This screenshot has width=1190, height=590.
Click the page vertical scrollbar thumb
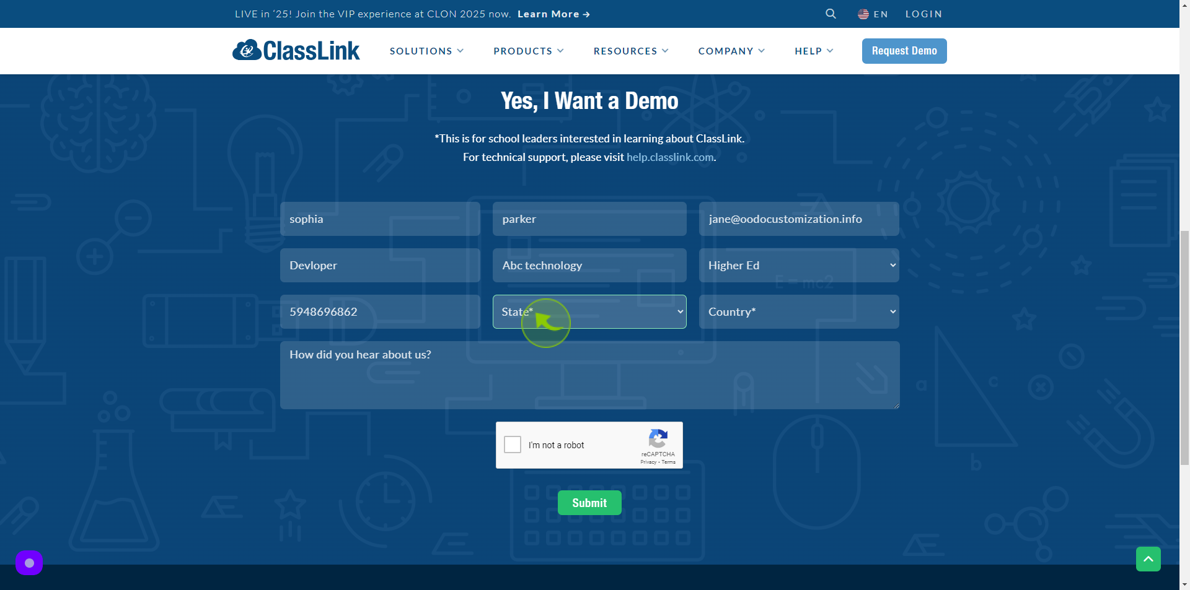point(1184,347)
